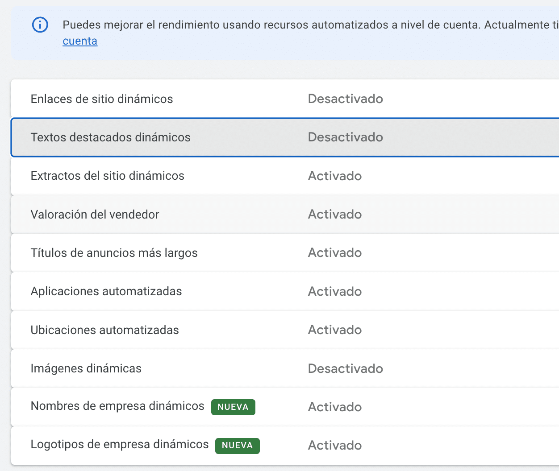Open the 'Textos destacados dinámicos' row label
The width and height of the screenshot is (559, 471).
(x=110, y=137)
